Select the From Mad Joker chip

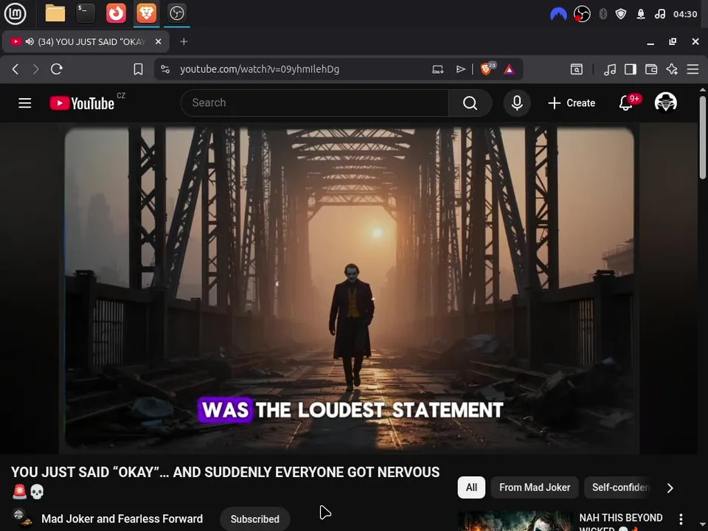[x=535, y=487]
